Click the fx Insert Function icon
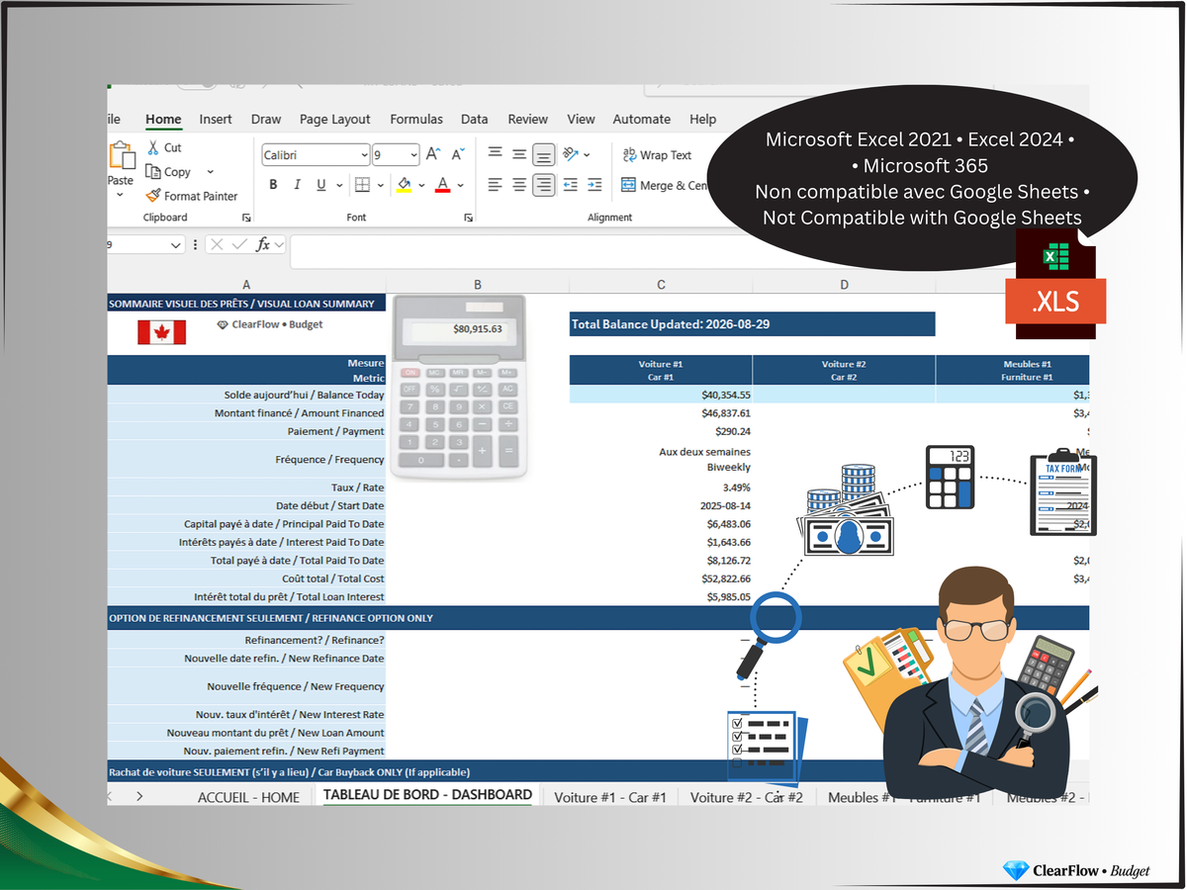 point(263,244)
